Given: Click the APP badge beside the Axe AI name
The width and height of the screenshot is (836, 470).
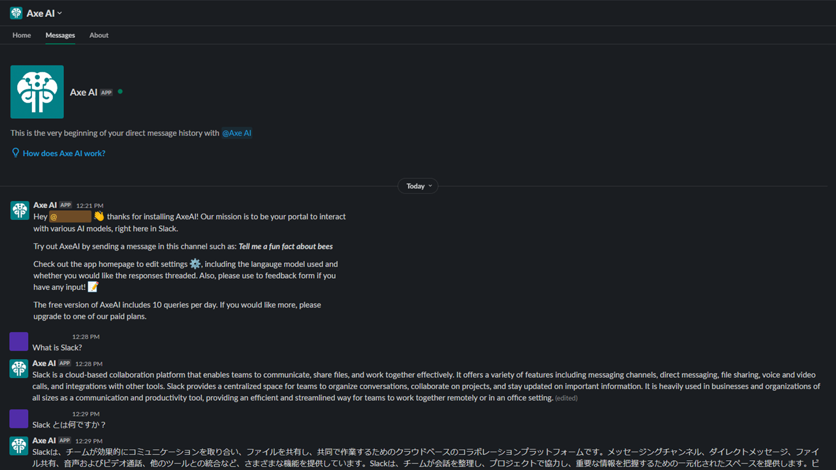Looking at the screenshot, I should (106, 92).
